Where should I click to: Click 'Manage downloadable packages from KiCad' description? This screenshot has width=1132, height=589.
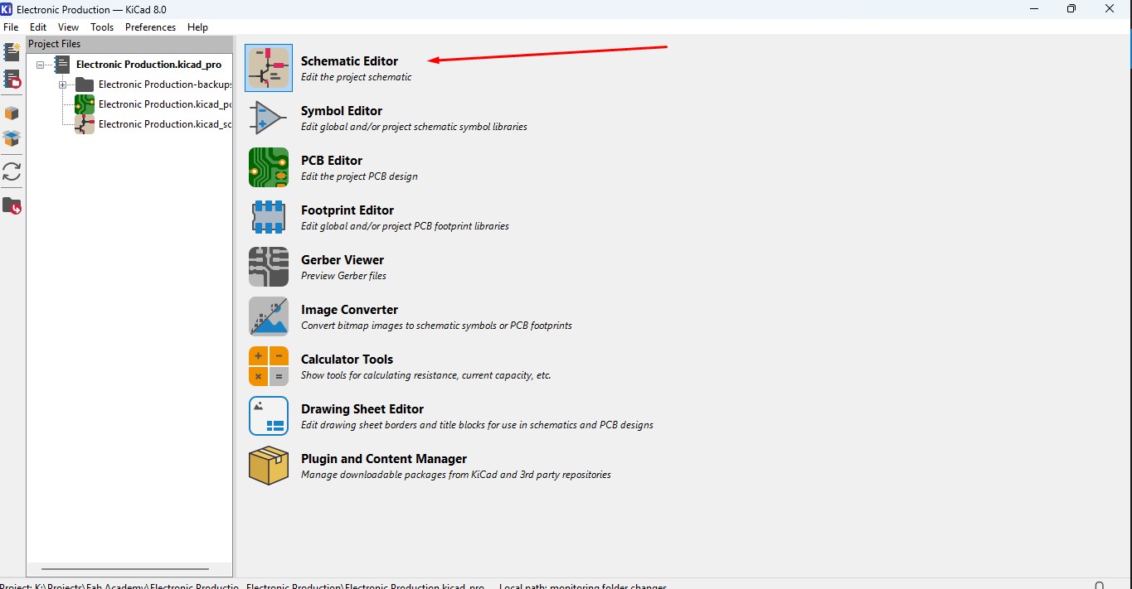coord(456,475)
